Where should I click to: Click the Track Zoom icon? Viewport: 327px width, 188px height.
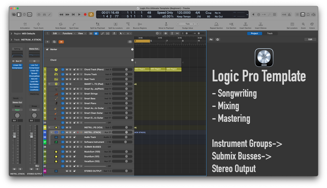pos(38,24)
